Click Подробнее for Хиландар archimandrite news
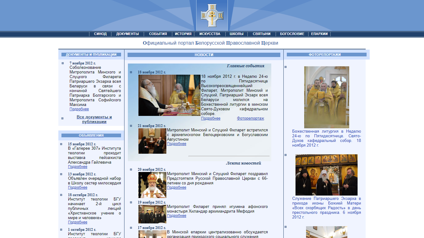Image resolution: width=424 pixels, height=238 pixels. 177,216
